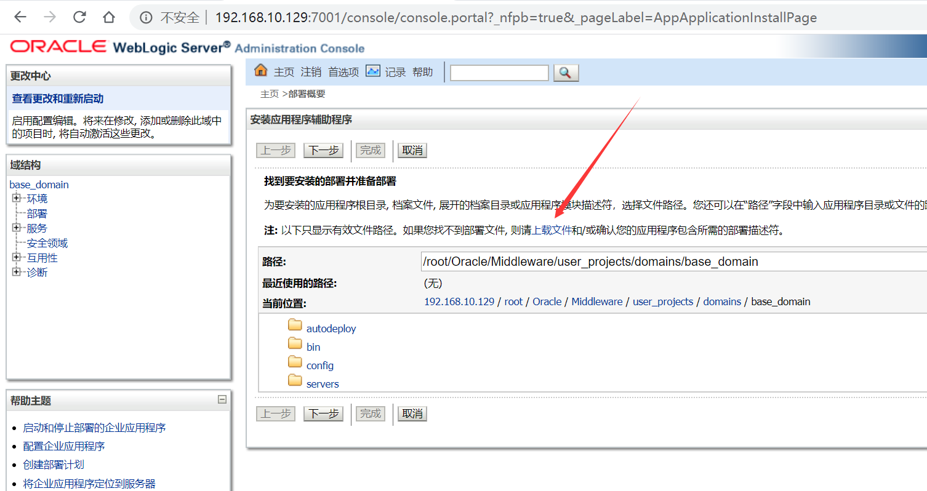The width and height of the screenshot is (927, 491).
Task: Click the browser address bar URL
Action: coord(516,18)
